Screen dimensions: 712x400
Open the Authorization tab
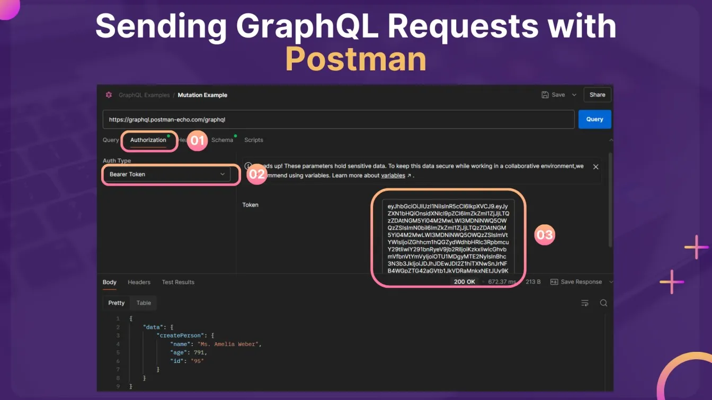(148, 140)
